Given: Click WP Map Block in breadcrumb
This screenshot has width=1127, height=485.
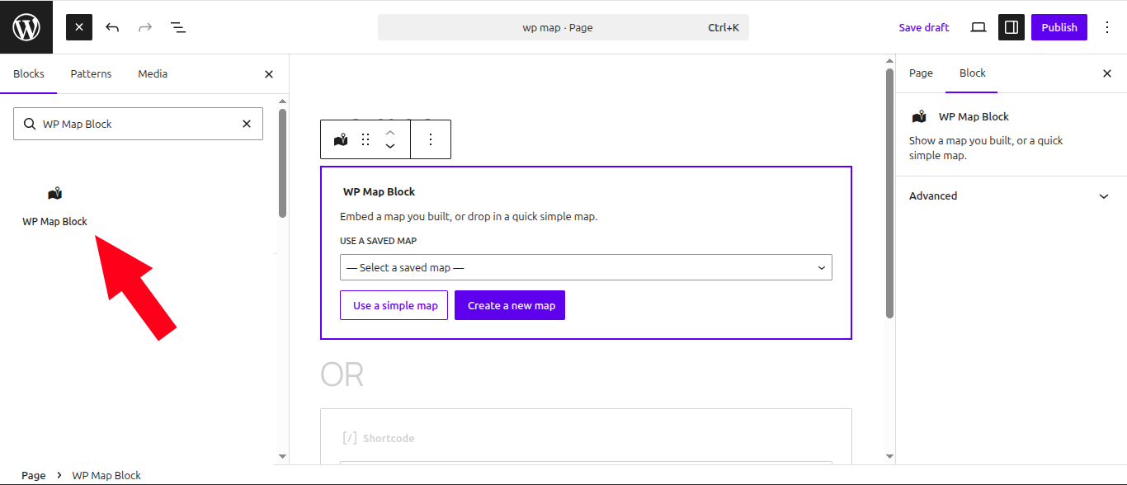Looking at the screenshot, I should [106, 475].
